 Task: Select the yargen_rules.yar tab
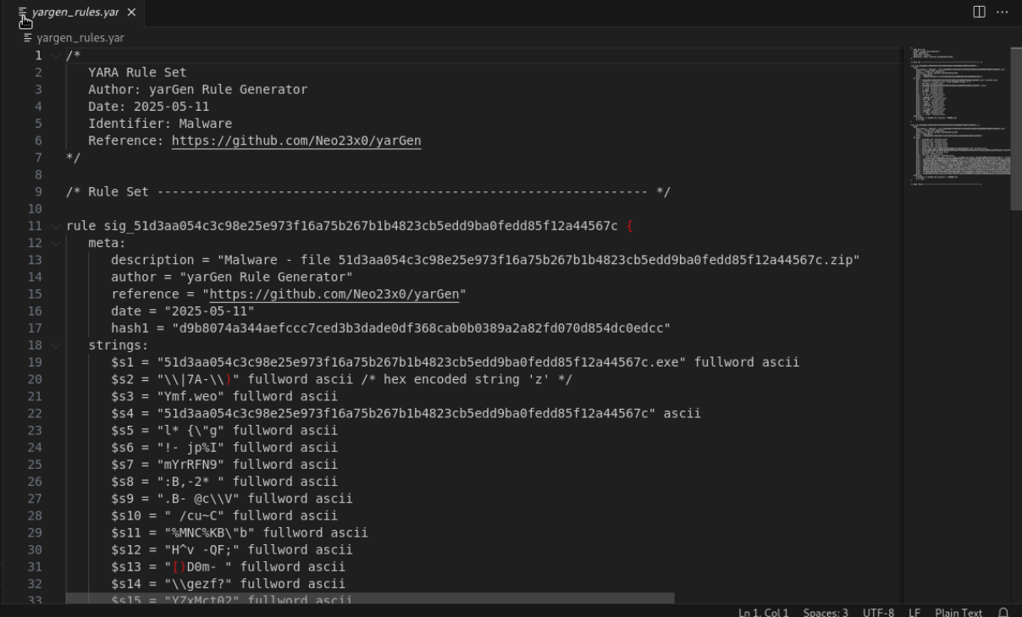coord(76,13)
